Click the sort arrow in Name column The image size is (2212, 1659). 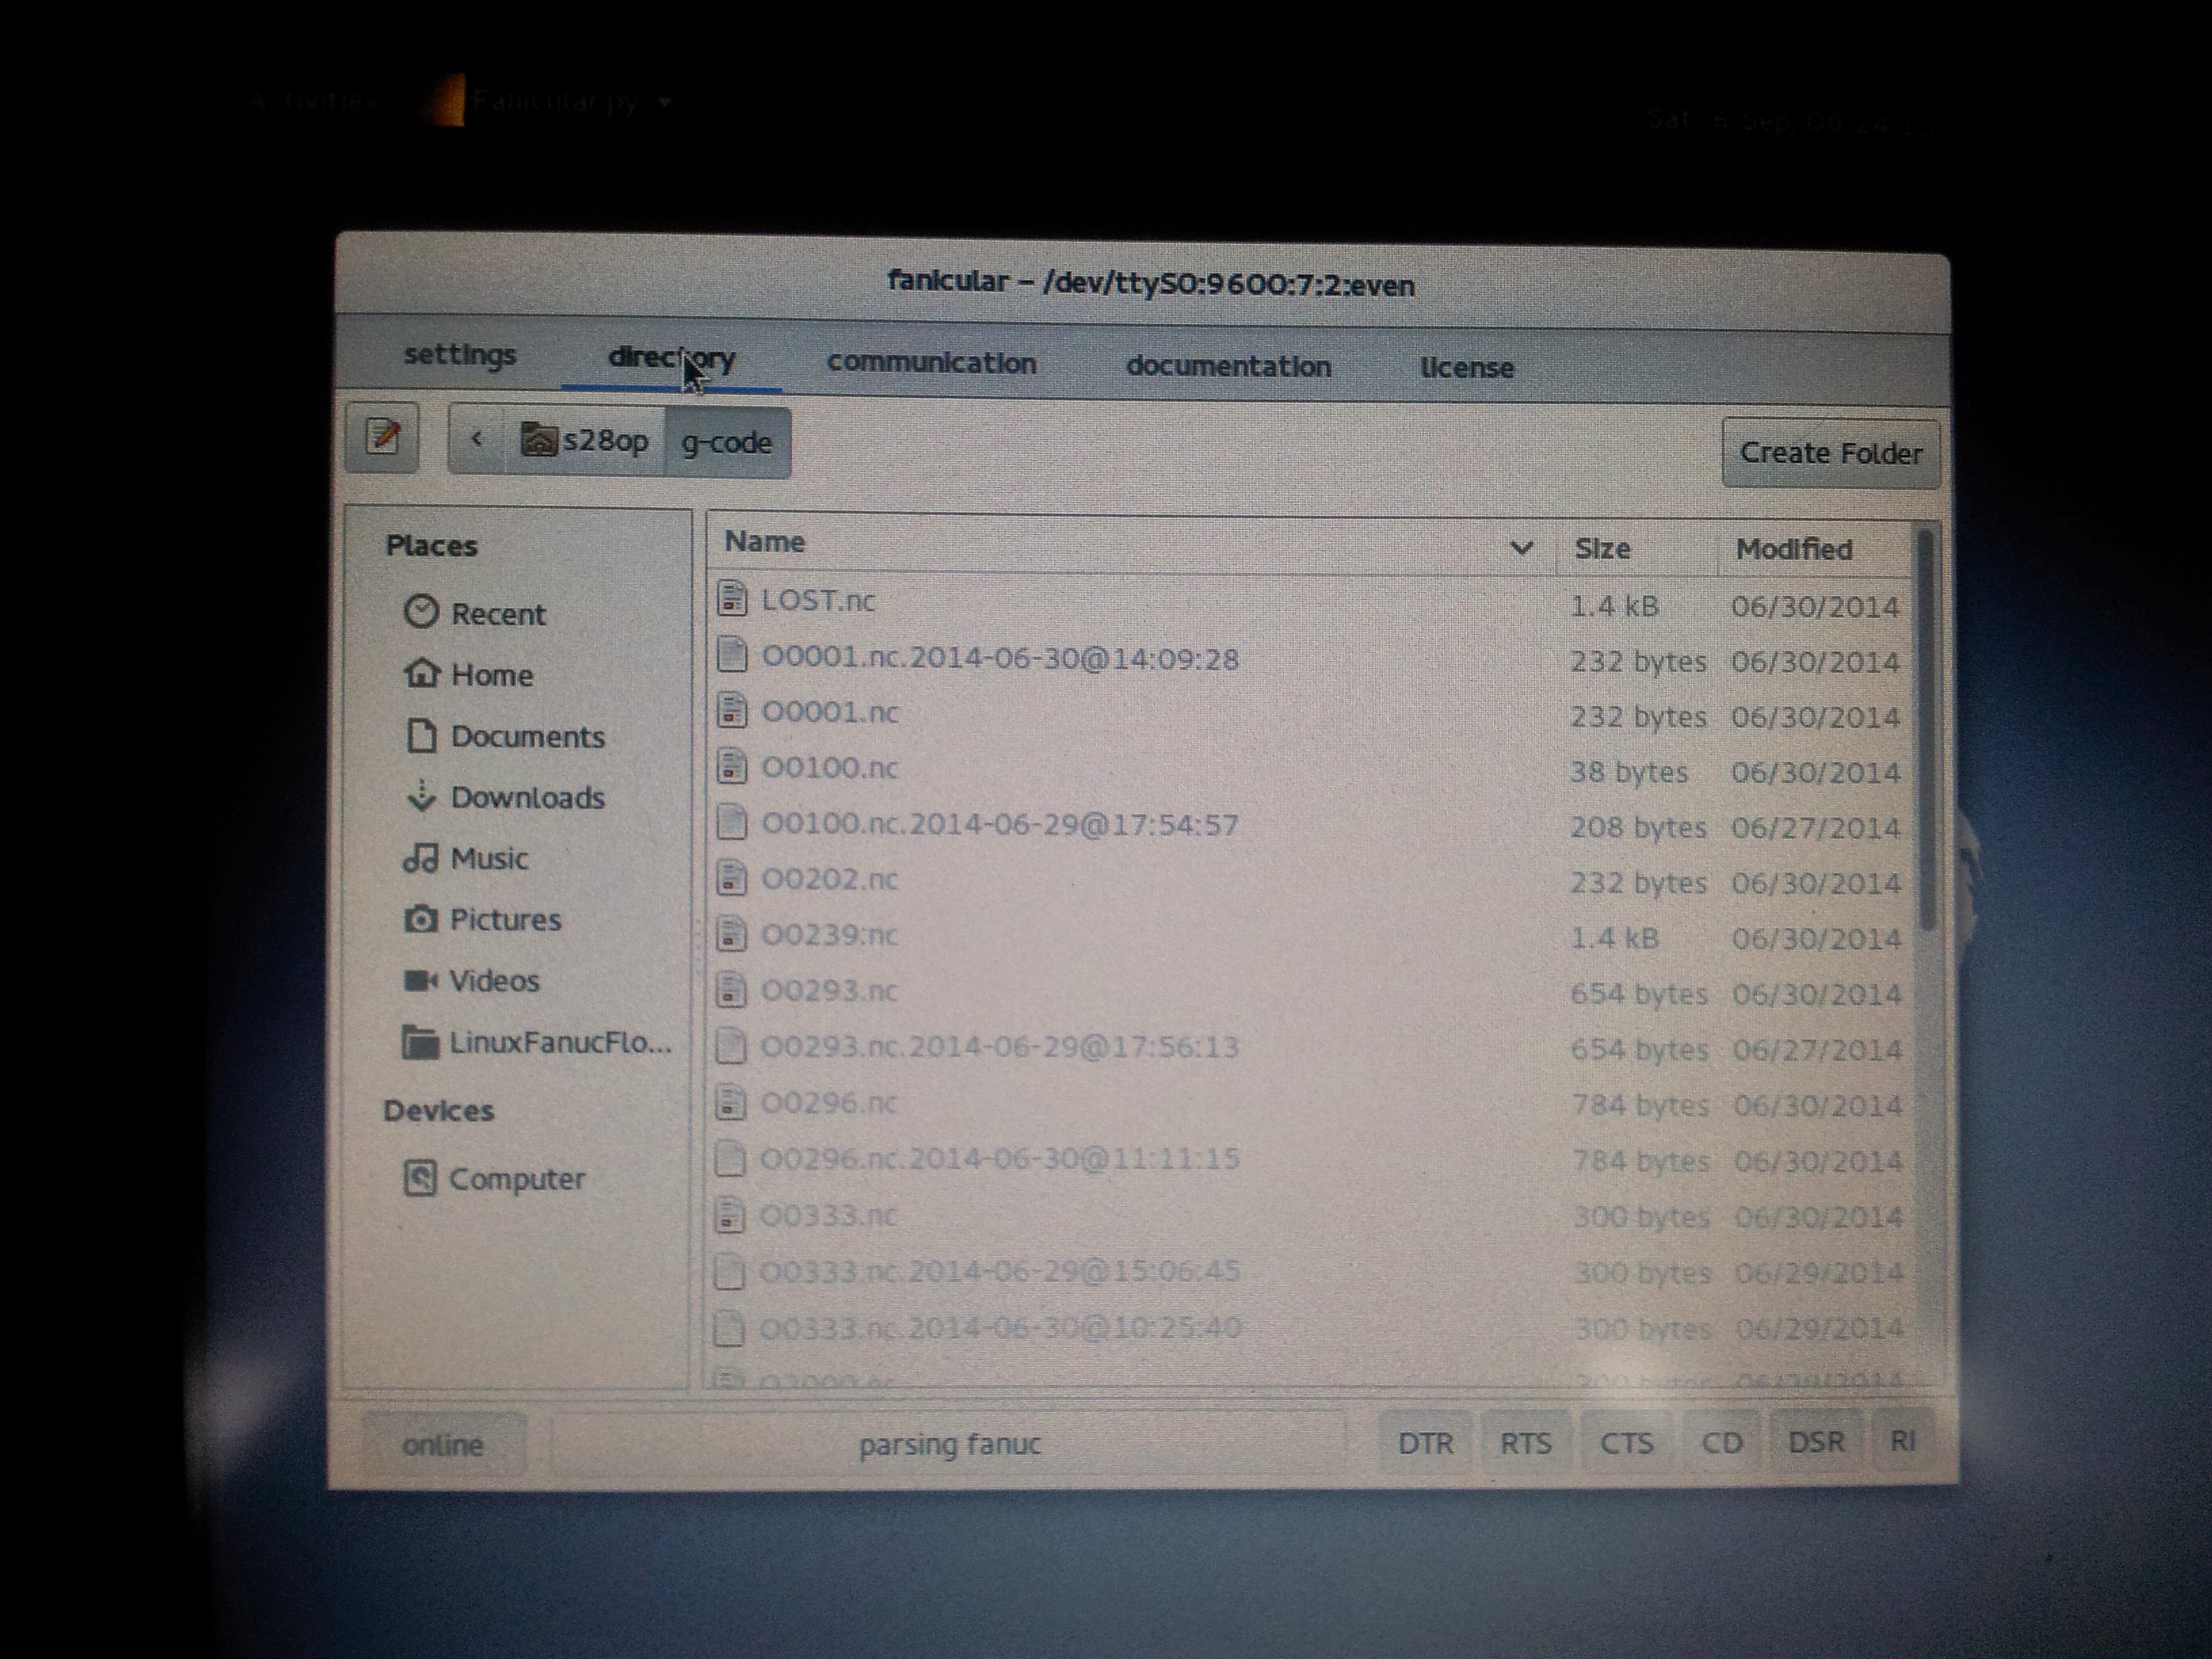pyautogui.click(x=1521, y=547)
